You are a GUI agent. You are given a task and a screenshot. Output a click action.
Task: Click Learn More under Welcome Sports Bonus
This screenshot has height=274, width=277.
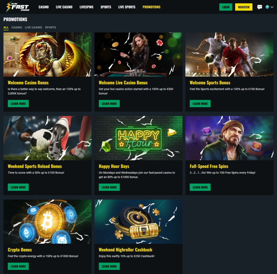(x=200, y=104)
